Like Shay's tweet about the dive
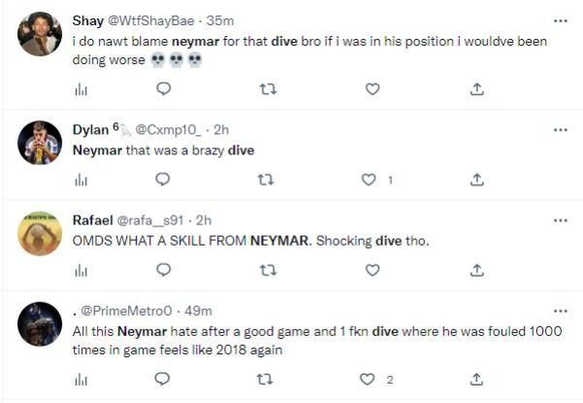 tap(372, 88)
